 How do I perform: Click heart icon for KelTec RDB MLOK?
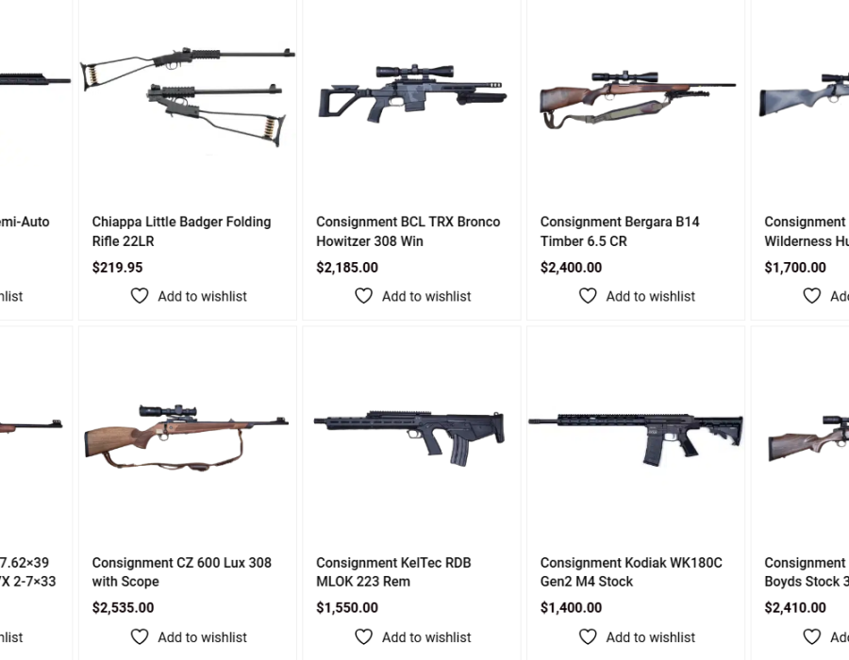[x=363, y=637]
